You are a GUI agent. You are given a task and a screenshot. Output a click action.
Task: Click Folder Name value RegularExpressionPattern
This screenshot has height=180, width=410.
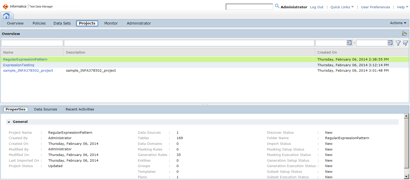pos(347,138)
